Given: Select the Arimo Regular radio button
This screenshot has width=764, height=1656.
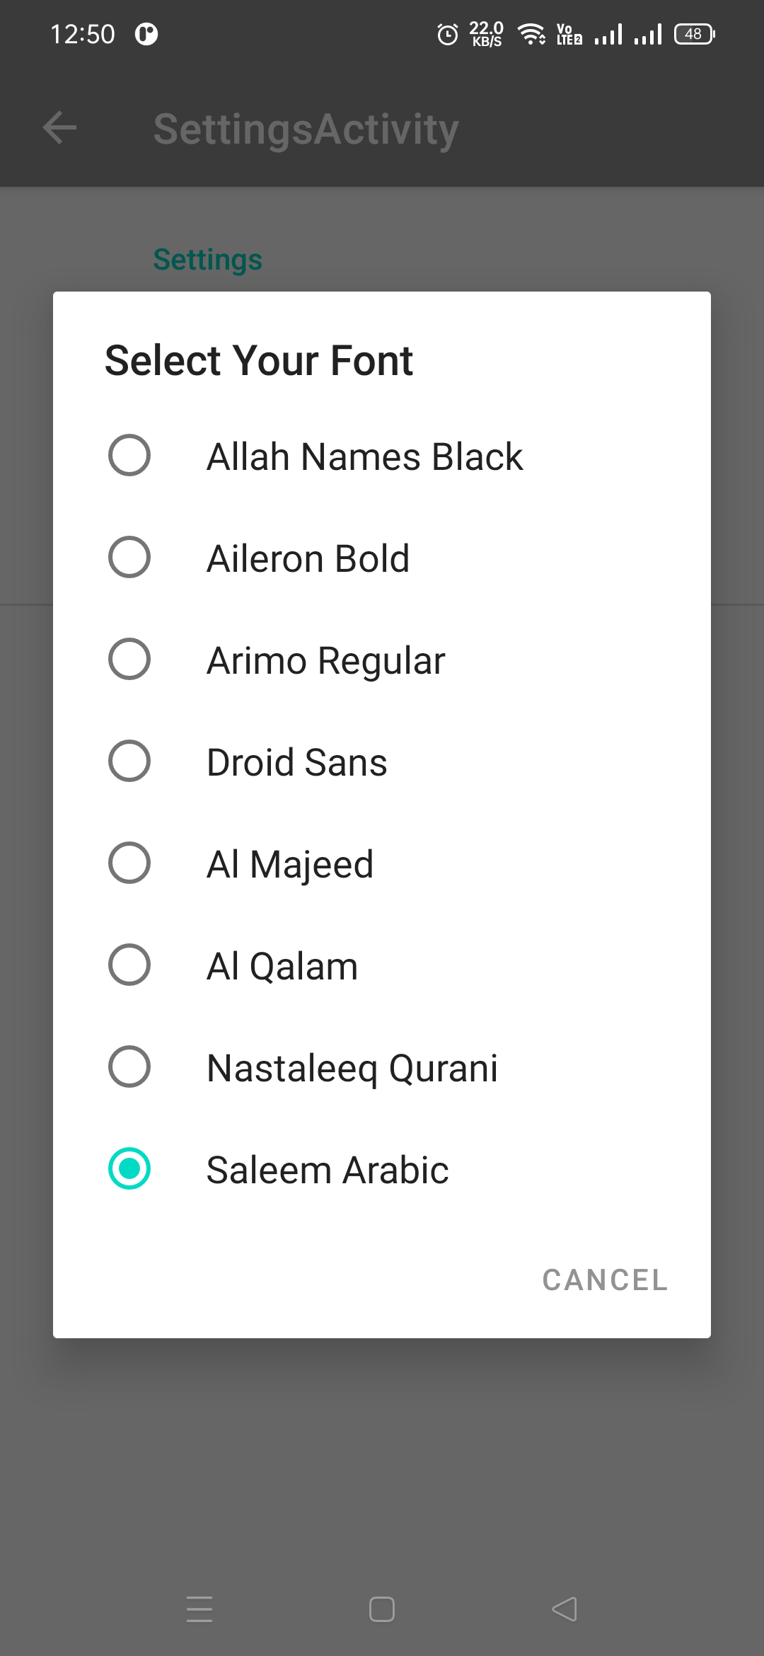Looking at the screenshot, I should [129, 659].
